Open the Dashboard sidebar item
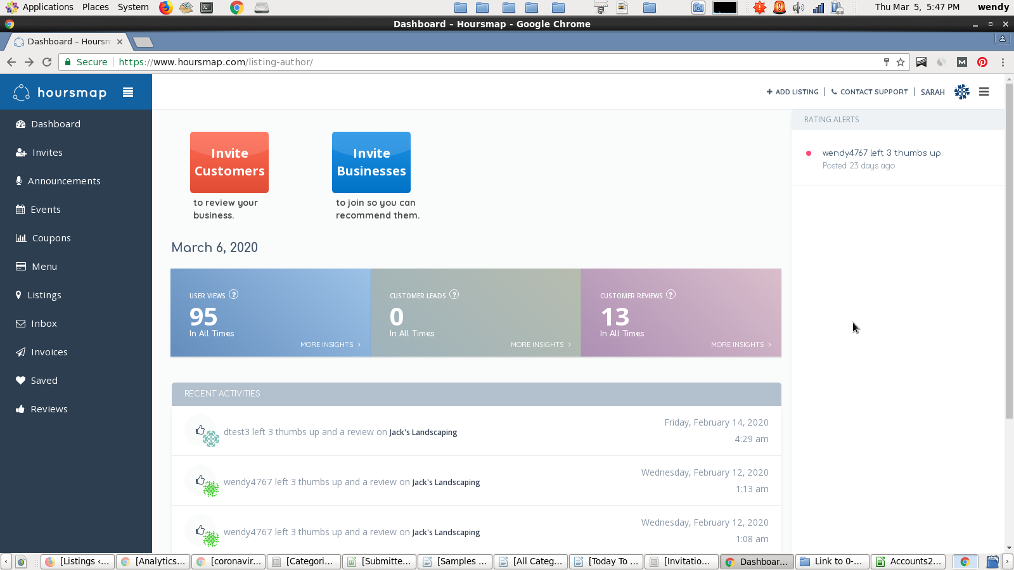The width and height of the screenshot is (1014, 570). coord(48,124)
